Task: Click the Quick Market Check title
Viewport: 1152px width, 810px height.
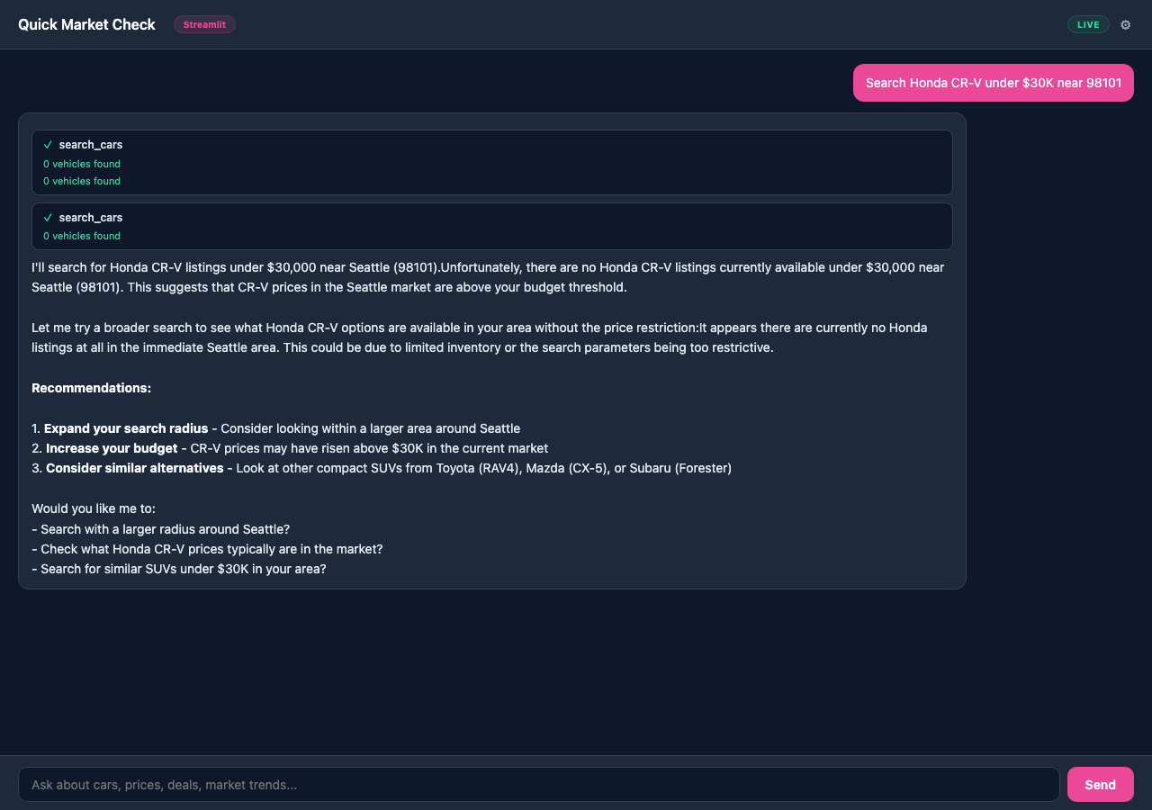Action: (86, 24)
